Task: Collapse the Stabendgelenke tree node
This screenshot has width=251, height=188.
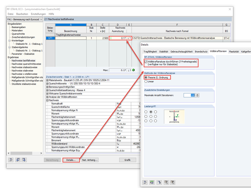Action: point(10,47)
